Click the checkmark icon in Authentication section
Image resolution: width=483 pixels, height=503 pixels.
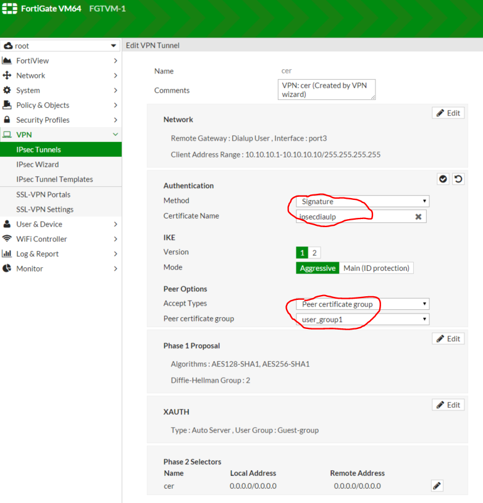click(x=443, y=179)
